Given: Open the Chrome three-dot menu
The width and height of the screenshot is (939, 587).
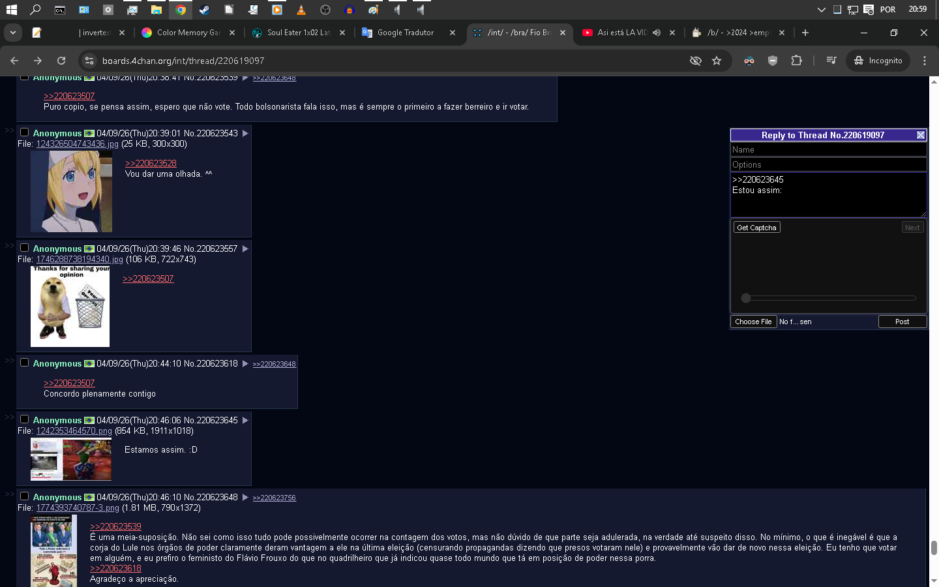Looking at the screenshot, I should [925, 61].
